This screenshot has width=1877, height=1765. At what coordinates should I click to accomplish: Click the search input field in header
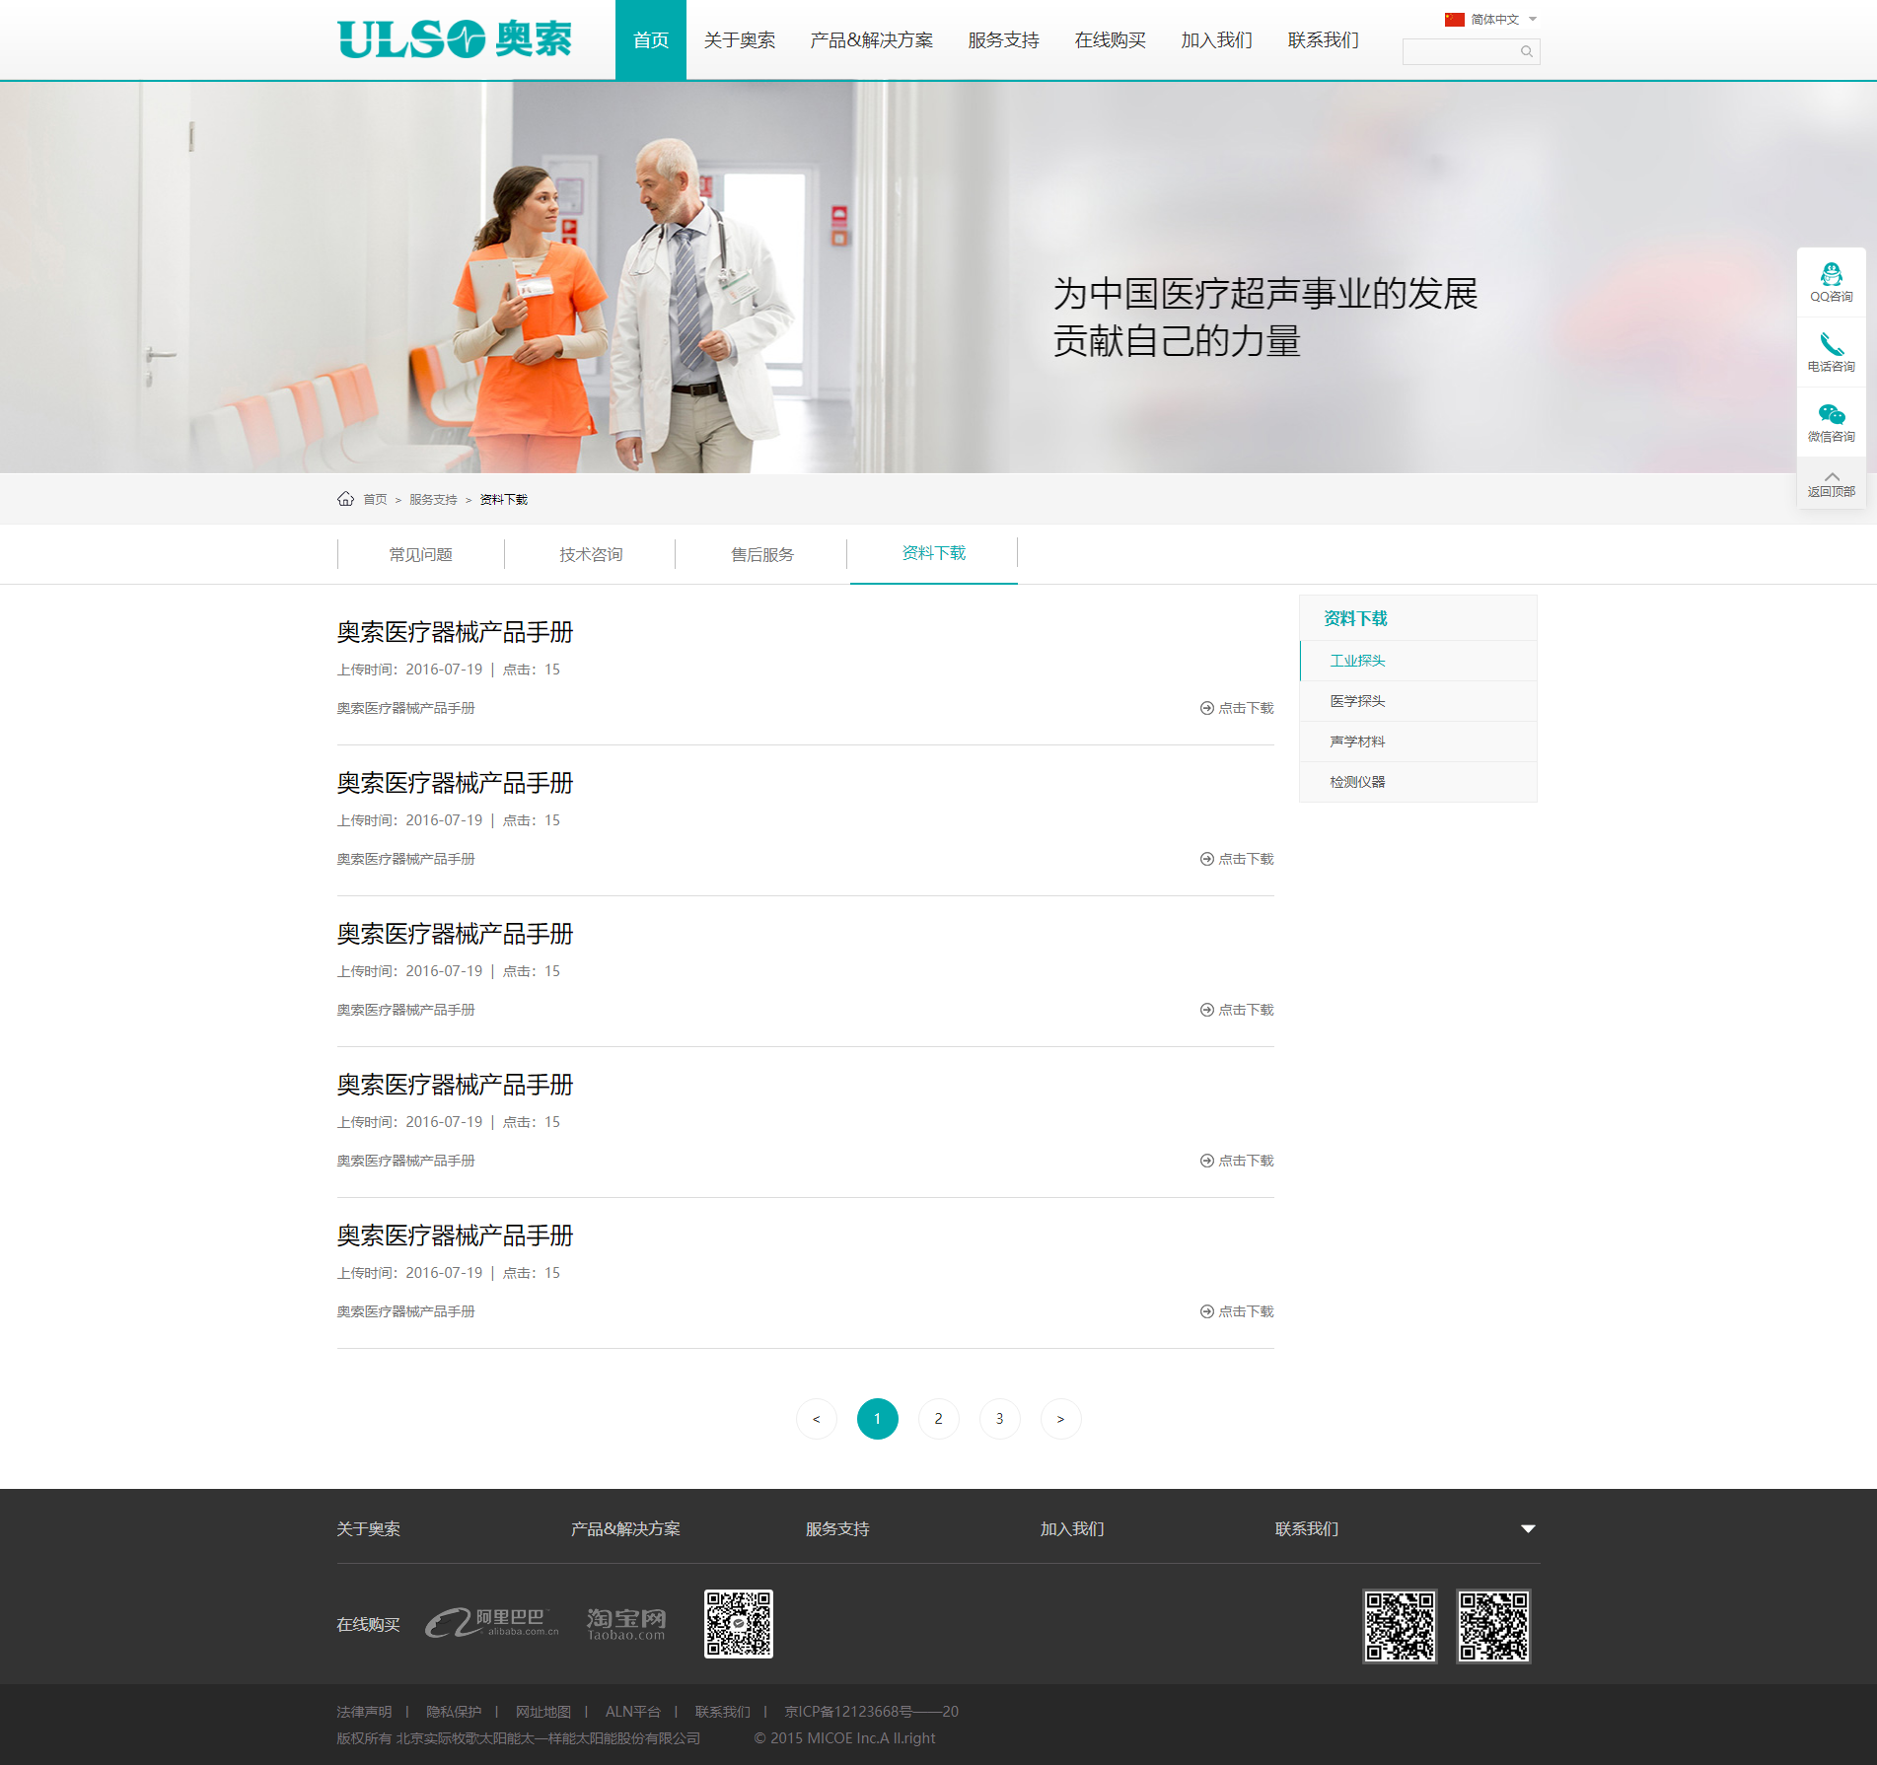pyautogui.click(x=1460, y=52)
